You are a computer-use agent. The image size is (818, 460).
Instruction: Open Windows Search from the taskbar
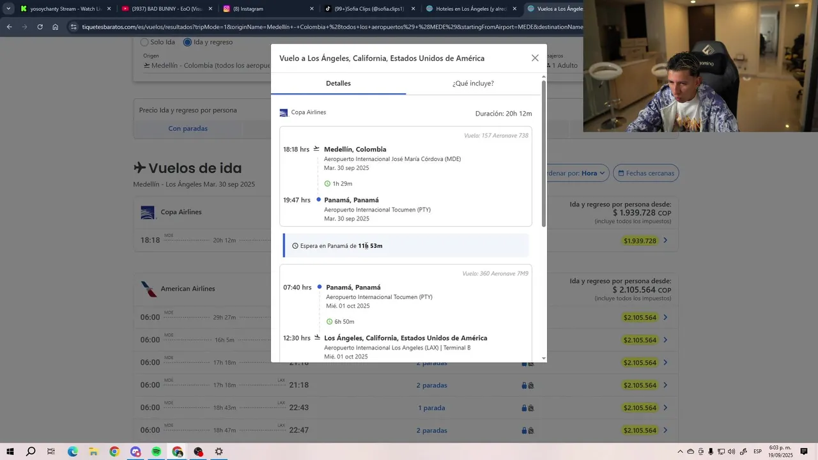click(x=31, y=452)
